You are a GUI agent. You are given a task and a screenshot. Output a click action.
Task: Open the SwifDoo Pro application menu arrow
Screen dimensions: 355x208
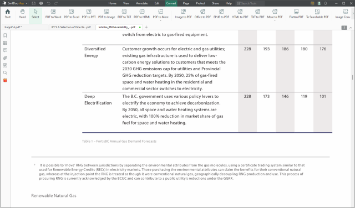(27, 3)
